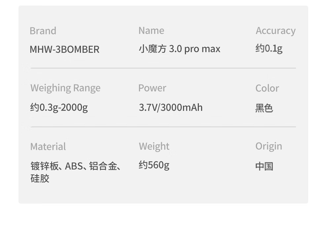Click the Material label

pyautogui.click(x=48, y=147)
